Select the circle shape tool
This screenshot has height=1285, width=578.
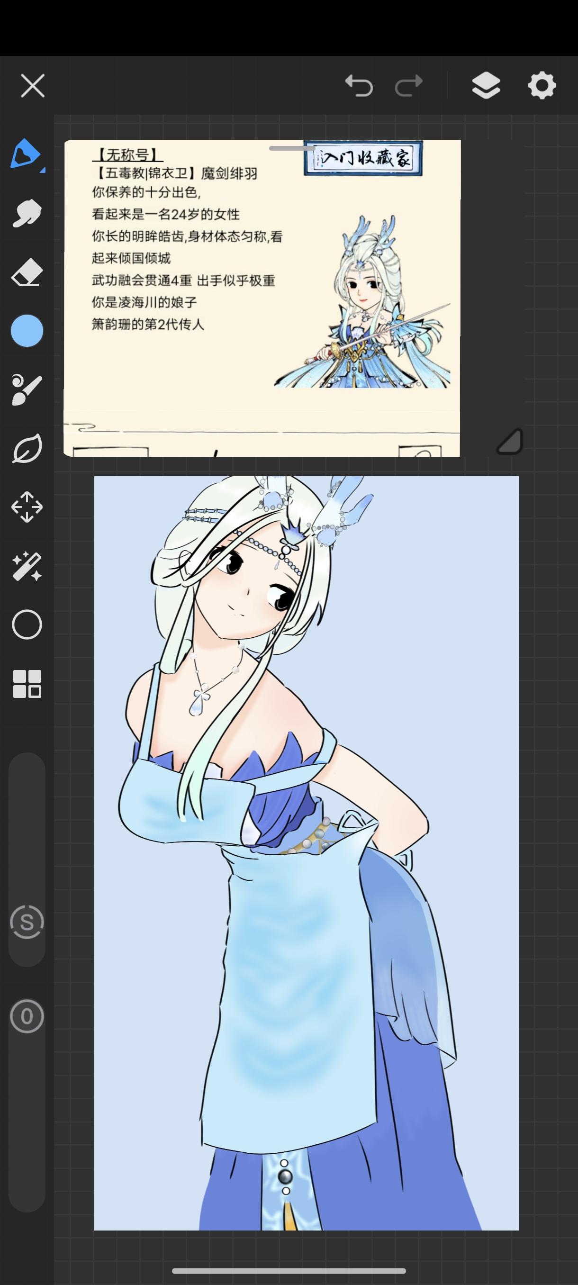pos(27,624)
